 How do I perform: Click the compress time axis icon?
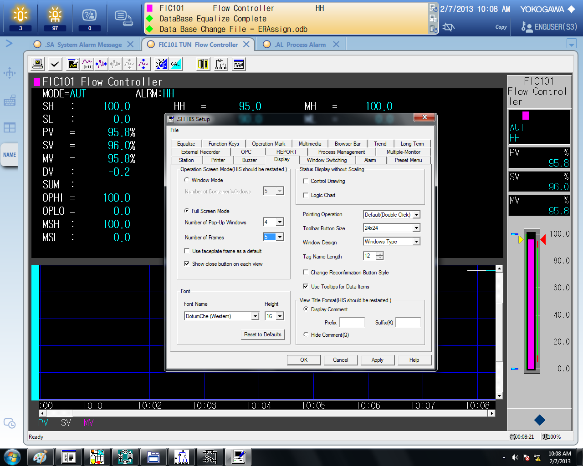pos(101,64)
